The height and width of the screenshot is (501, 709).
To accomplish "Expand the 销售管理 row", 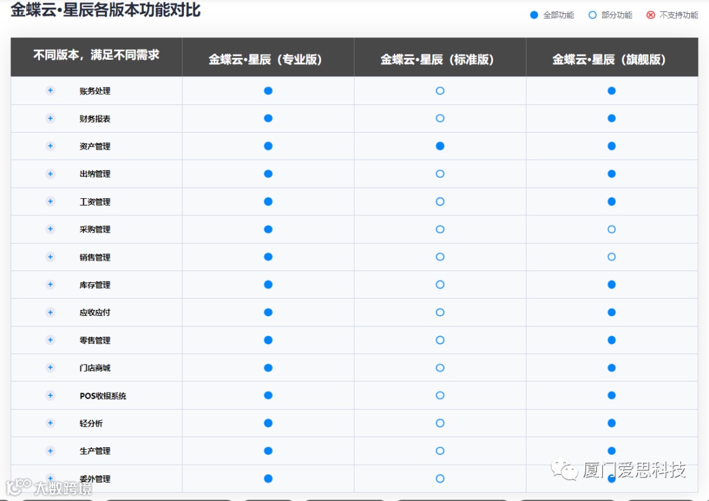I will [50, 257].
